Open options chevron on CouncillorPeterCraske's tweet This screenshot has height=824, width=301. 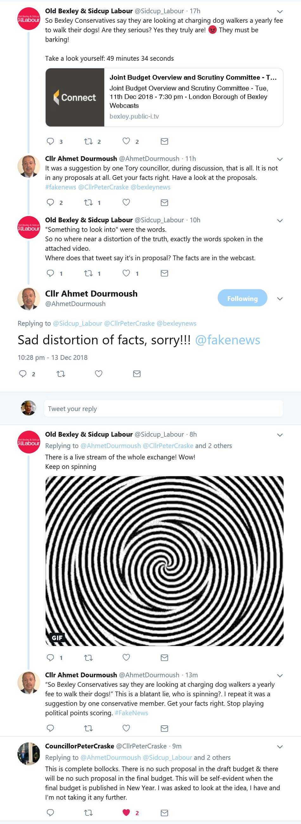pos(280,747)
